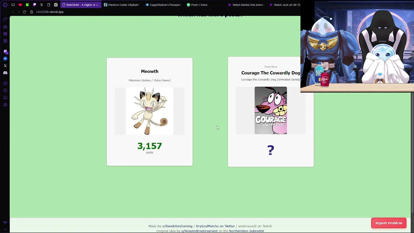The image size is (414, 233).
Task: Switch to Pandora Castle CityBuild tab
Action: (x=122, y=5)
